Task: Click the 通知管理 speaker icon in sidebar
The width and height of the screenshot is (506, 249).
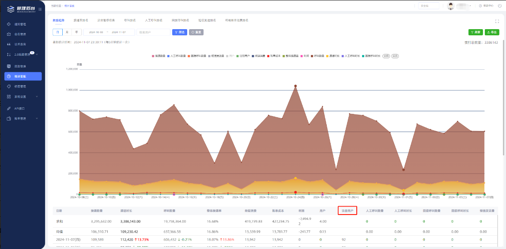Action: 9,24
